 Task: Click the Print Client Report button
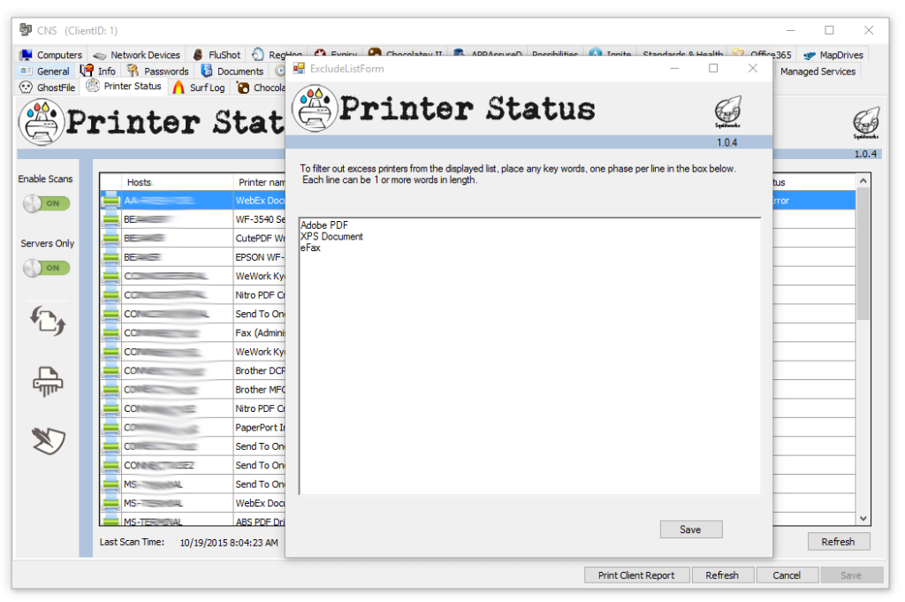click(636, 575)
